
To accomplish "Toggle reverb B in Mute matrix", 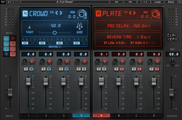I will (13, 44).
